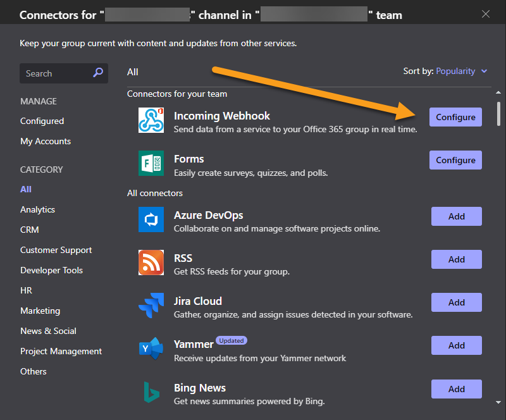The image size is (506, 420).
Task: Click the Bing News connector icon
Action: tap(151, 392)
